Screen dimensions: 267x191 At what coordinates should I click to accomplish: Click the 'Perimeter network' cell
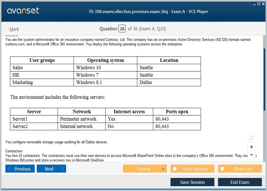[82, 119]
